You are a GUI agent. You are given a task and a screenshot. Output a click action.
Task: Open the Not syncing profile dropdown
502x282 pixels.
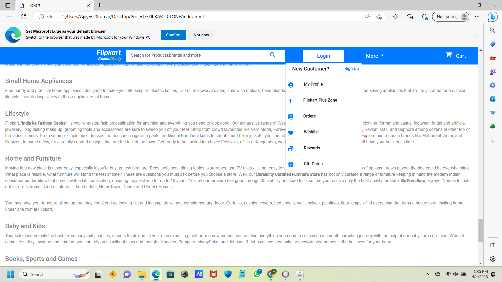click(x=450, y=16)
